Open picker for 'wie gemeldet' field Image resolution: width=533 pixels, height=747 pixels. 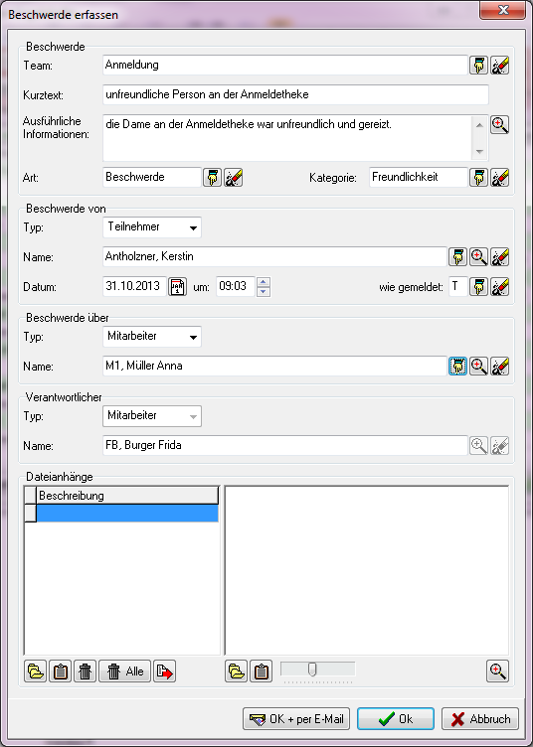click(478, 287)
